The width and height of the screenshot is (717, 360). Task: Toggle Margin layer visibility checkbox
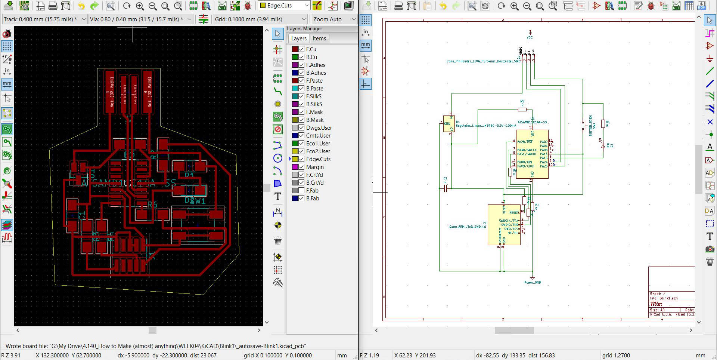pos(301,167)
